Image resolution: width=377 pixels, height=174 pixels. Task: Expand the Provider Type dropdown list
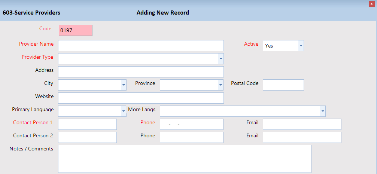(221, 59)
